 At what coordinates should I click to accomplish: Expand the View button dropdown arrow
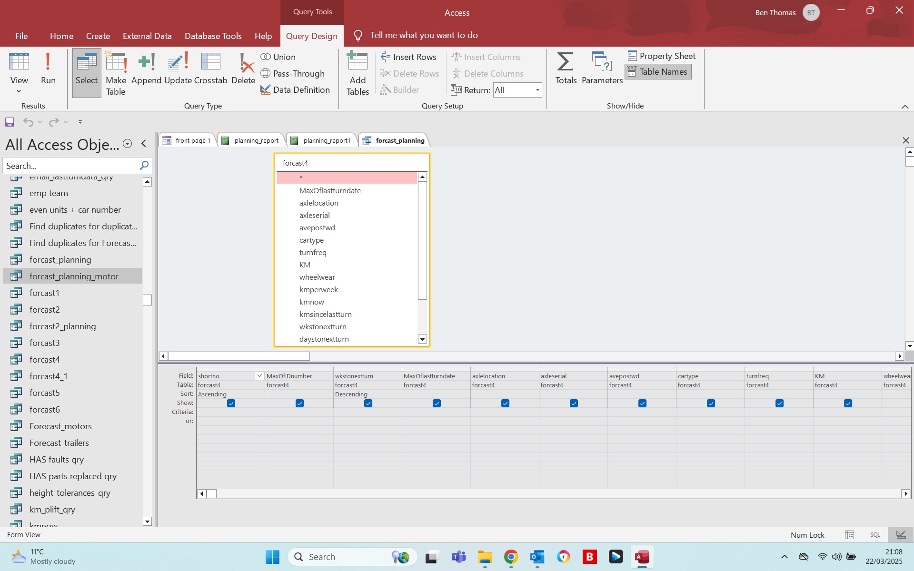pyautogui.click(x=19, y=91)
